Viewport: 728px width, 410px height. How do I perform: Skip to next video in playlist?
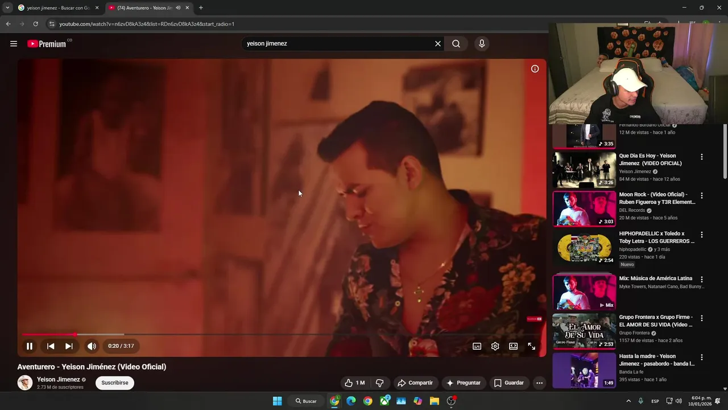[69, 346]
